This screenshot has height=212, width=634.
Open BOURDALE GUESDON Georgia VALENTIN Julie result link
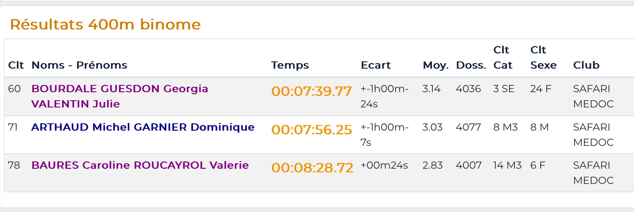coord(119,96)
